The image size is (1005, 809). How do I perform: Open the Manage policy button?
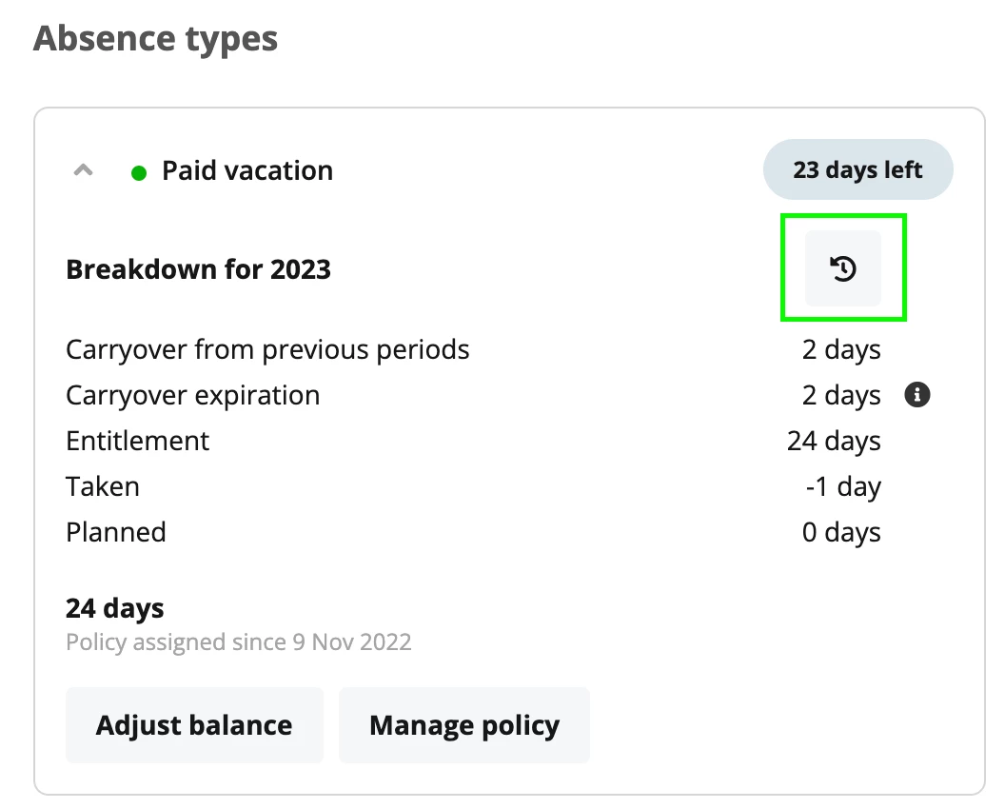click(x=464, y=725)
